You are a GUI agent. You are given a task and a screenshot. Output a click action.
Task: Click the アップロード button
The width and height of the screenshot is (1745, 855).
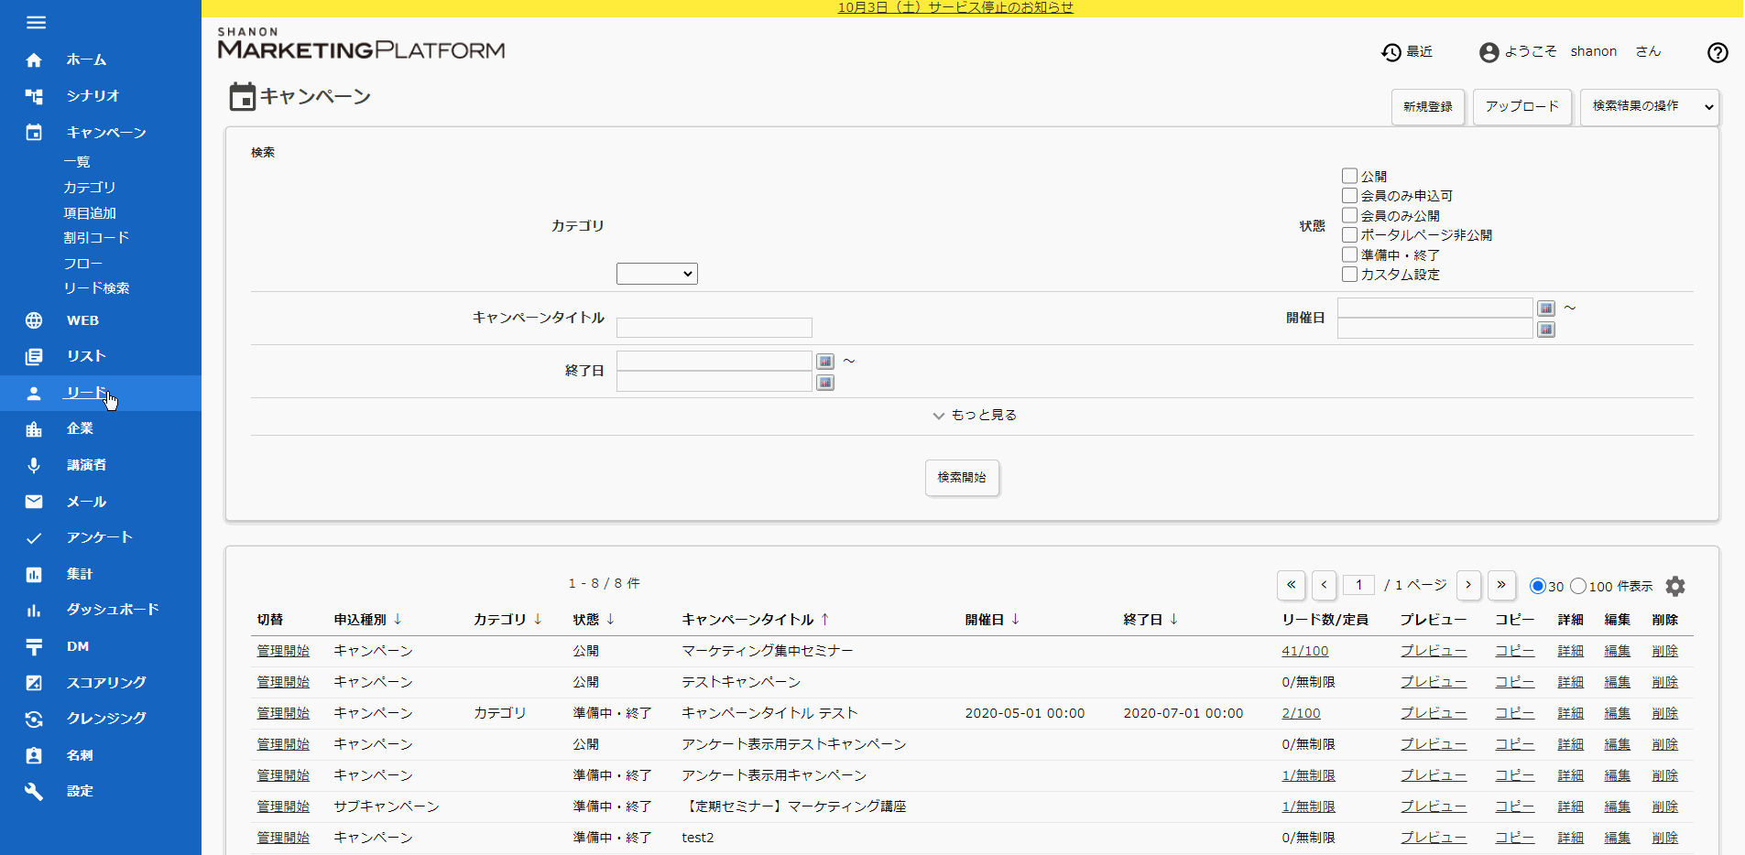click(1522, 107)
